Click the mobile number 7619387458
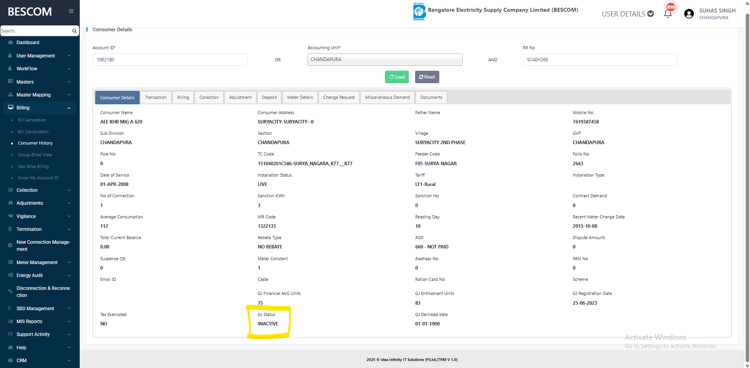Screen dimensions: 750x368 click(x=585, y=122)
